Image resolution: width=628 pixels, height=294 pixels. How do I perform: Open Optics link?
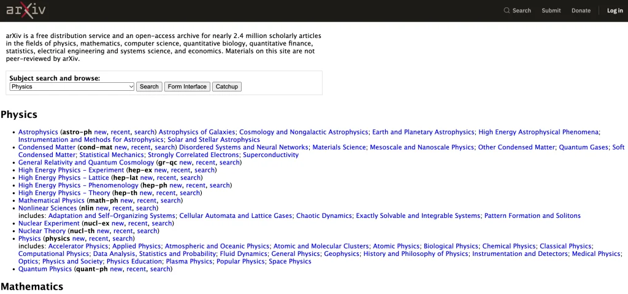pyautogui.click(x=28, y=261)
